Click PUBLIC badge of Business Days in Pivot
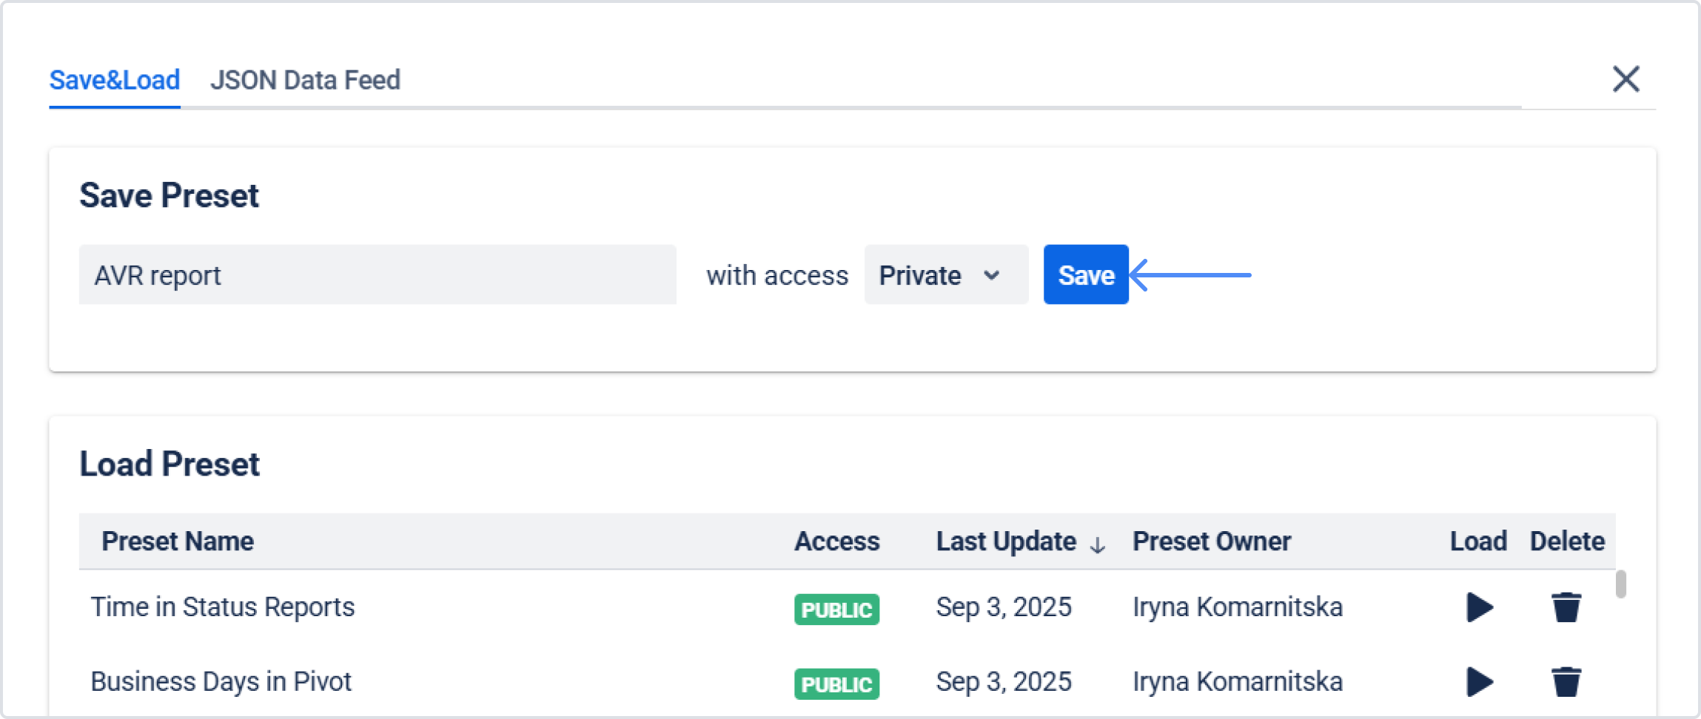This screenshot has height=719, width=1701. [836, 684]
